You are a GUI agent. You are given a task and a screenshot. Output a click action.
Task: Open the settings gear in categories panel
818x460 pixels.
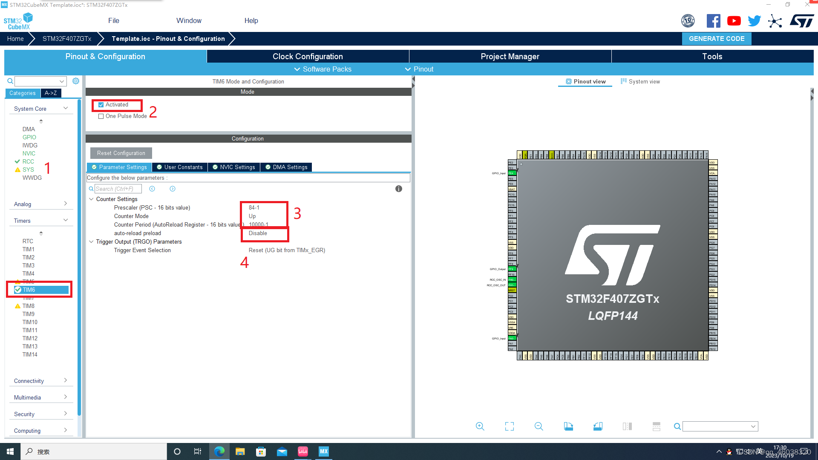click(76, 81)
